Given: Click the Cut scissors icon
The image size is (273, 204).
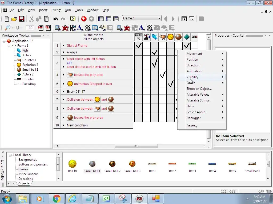Looking at the screenshot, I should [31, 19].
